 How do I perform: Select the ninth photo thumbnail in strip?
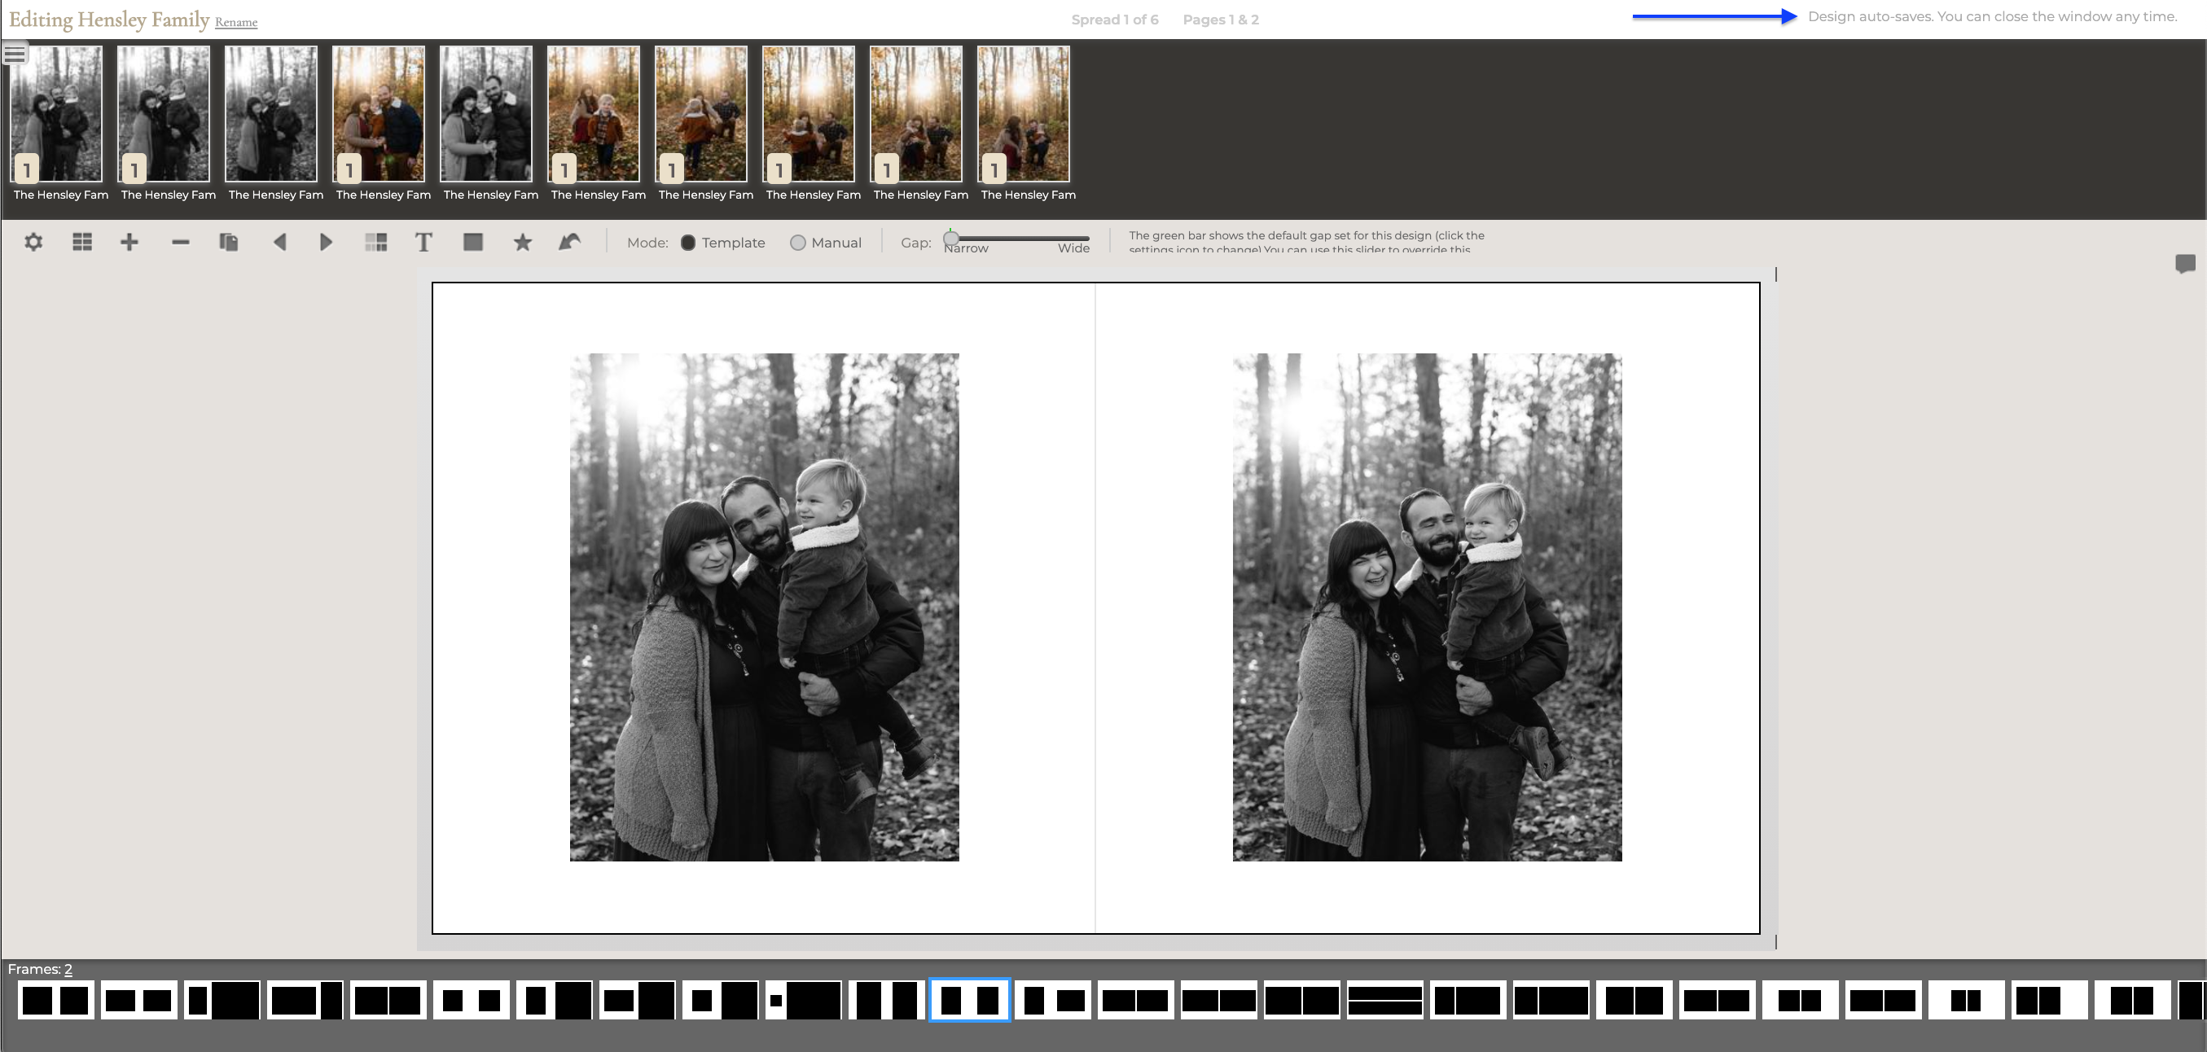(916, 114)
